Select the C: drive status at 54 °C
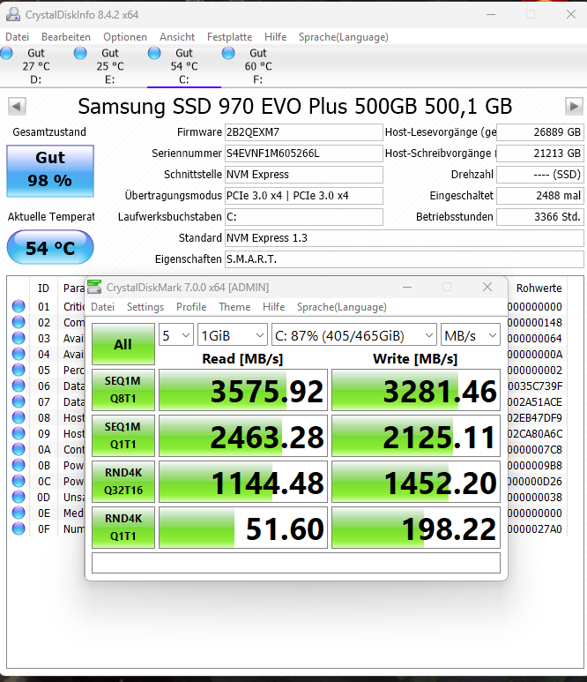587x682 pixels. [x=184, y=66]
